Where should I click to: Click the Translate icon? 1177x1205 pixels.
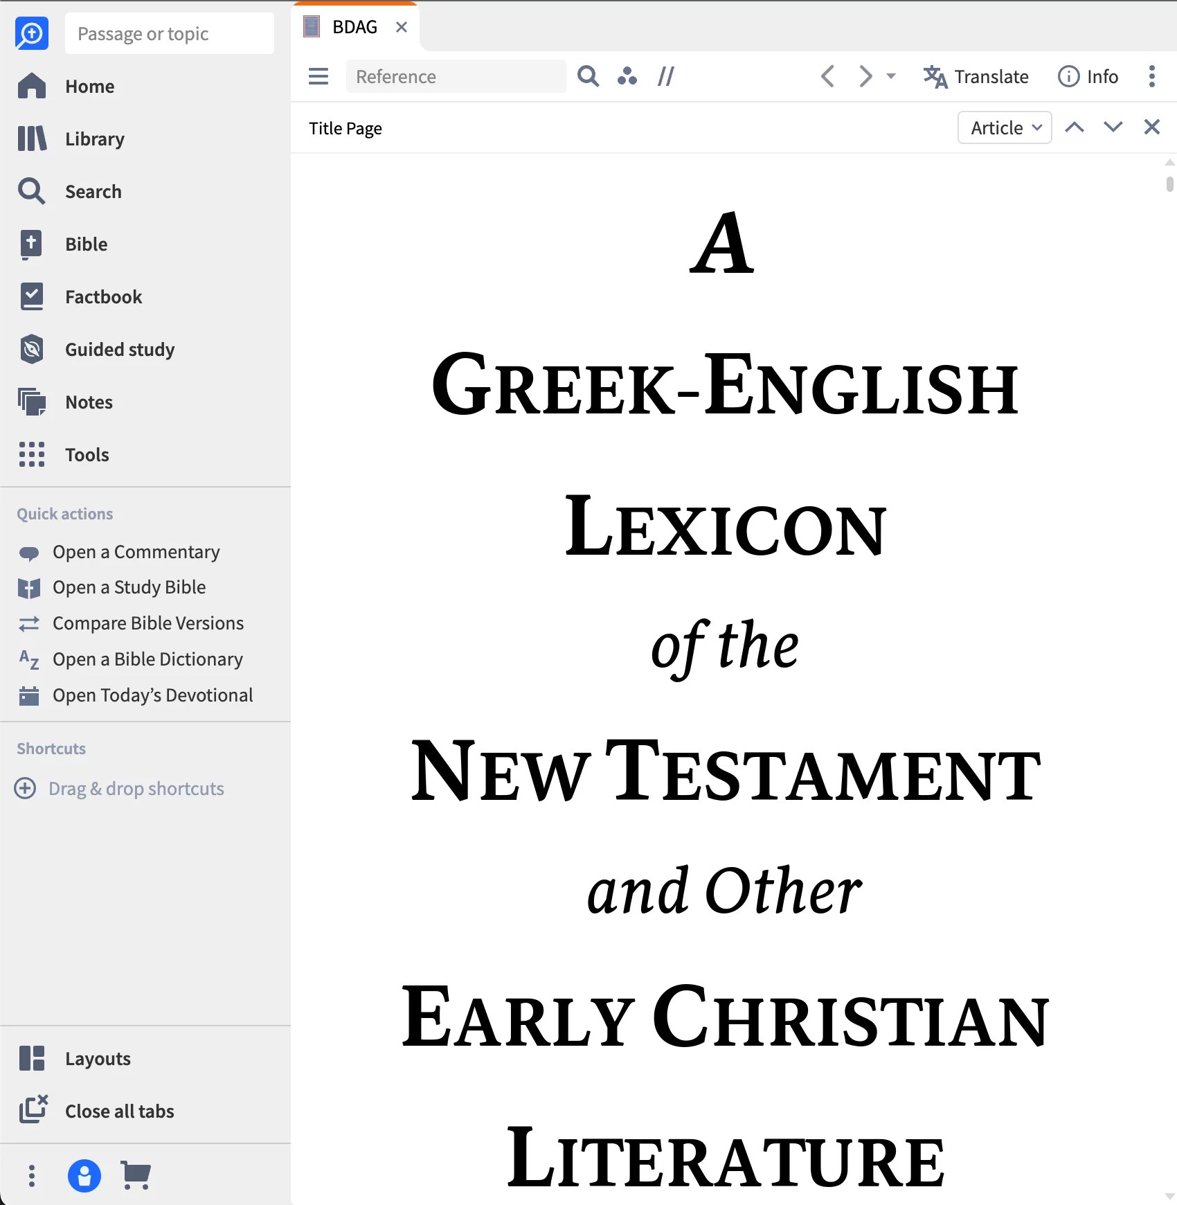[976, 76]
